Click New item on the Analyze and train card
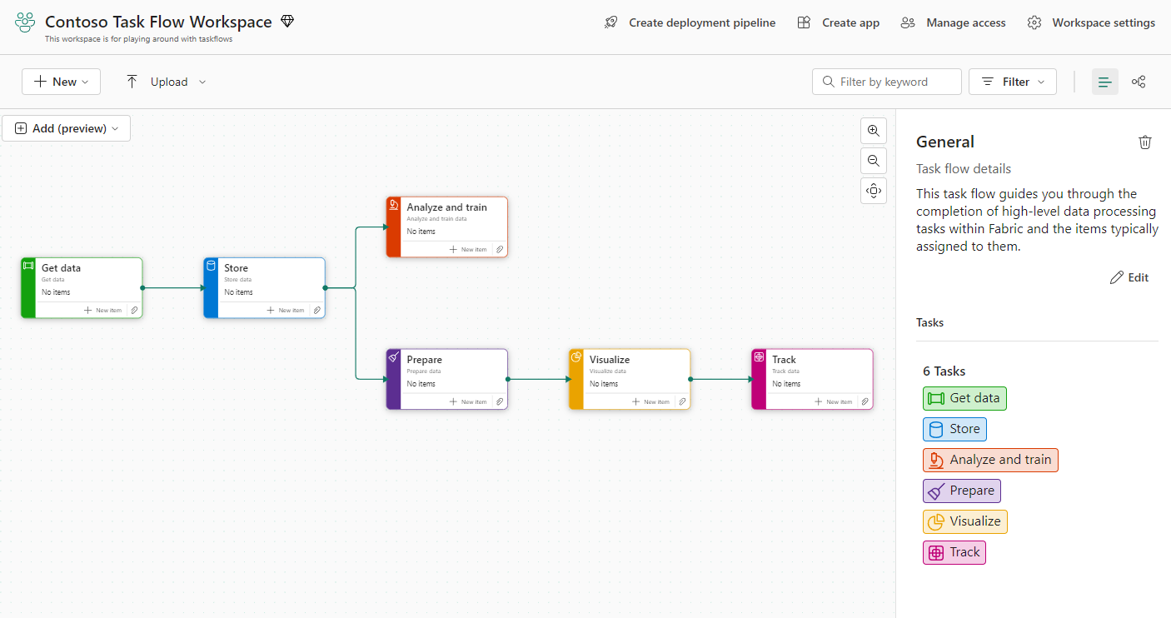The width and height of the screenshot is (1171, 618). coord(467,249)
